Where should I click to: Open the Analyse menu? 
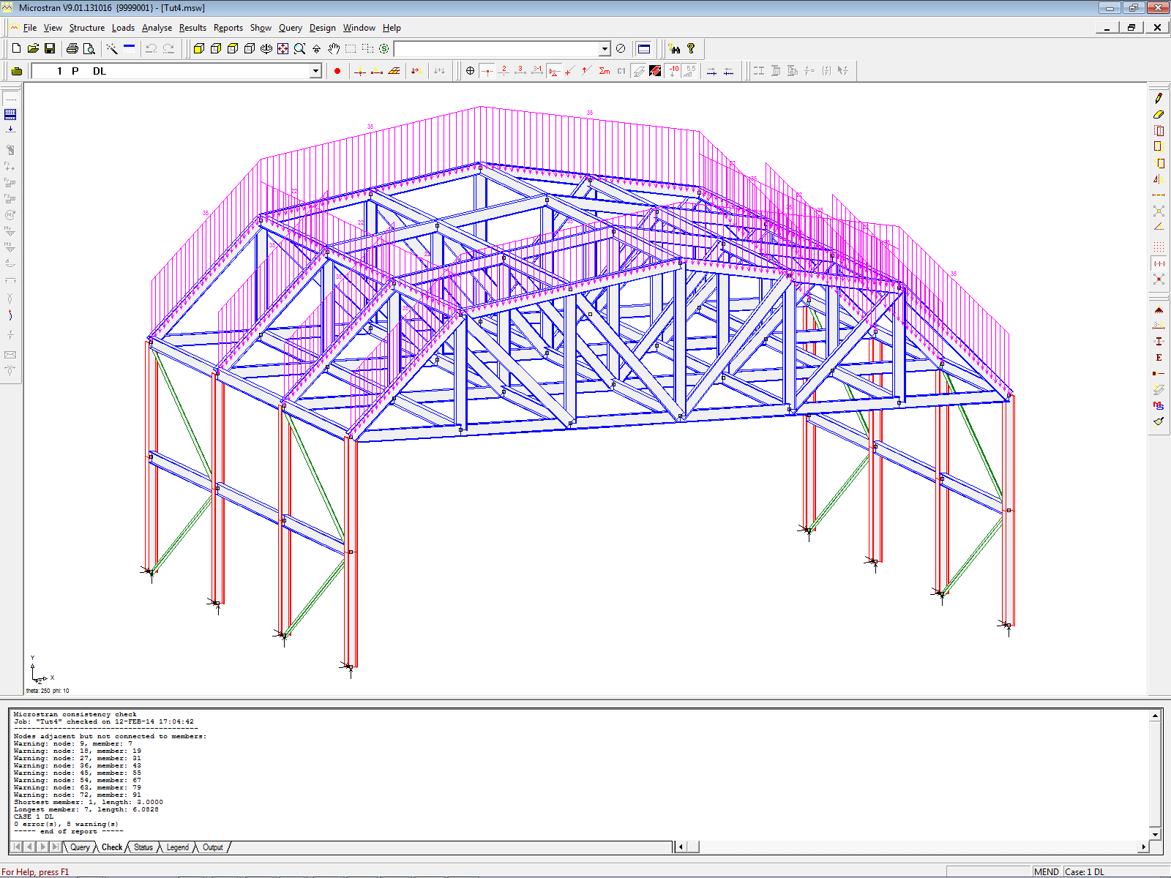(x=157, y=28)
